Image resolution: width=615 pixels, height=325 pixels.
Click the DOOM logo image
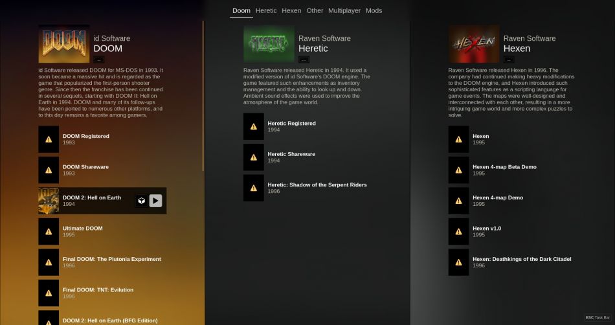click(x=64, y=44)
